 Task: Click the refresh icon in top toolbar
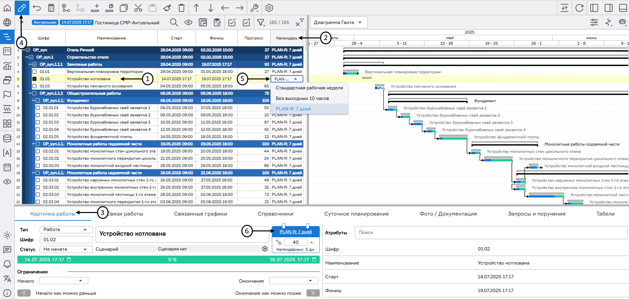579,8
